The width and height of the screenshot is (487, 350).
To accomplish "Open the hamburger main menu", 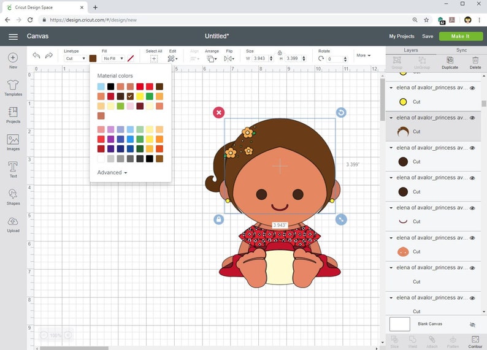I will point(13,37).
